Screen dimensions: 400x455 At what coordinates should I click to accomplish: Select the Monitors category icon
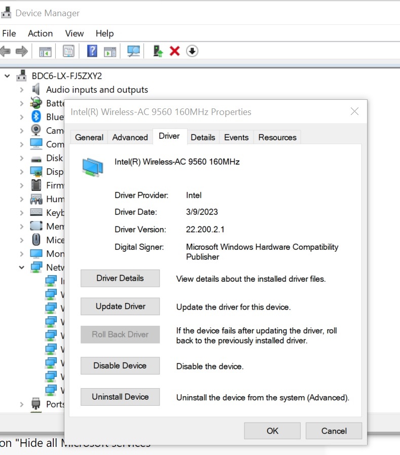click(36, 254)
